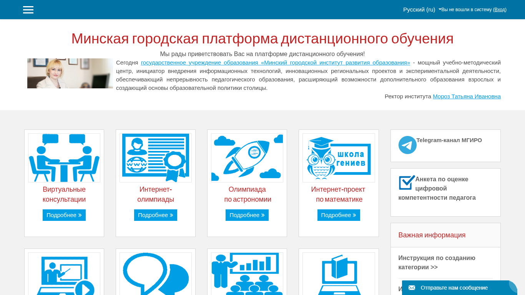The image size is (525, 295).
Task: Open the Мороз Татьяна Ивановна link
Action: coord(467,96)
